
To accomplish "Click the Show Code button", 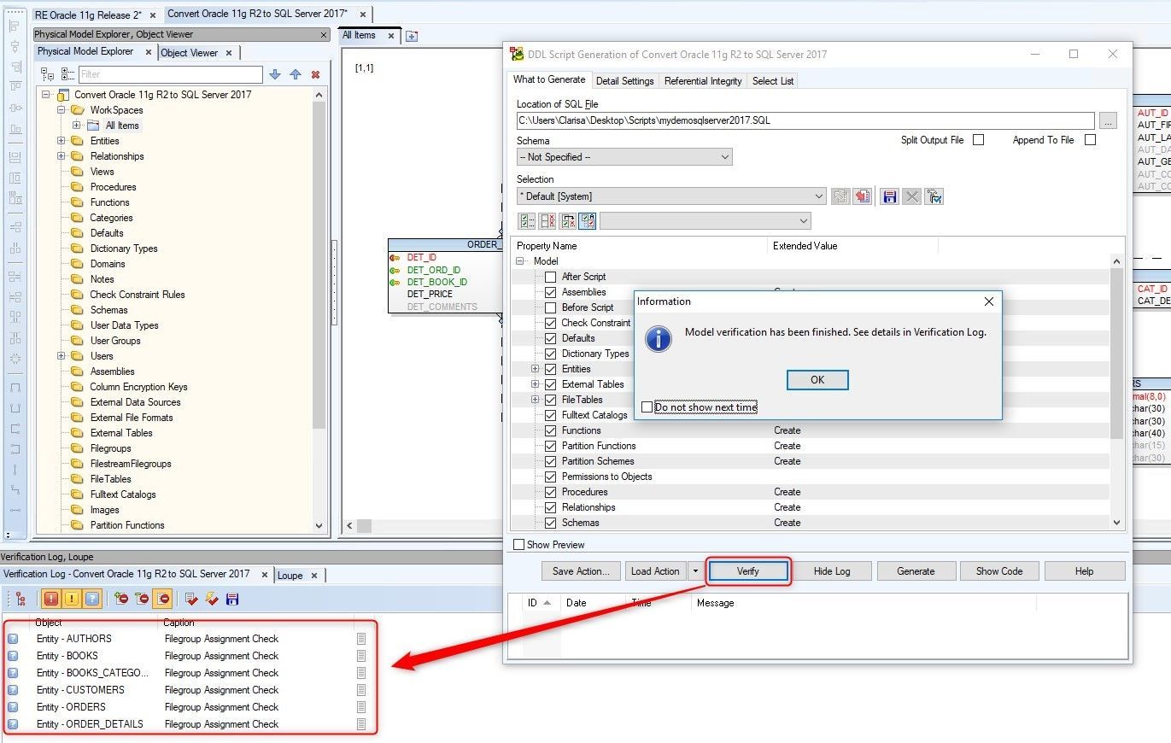I will tap(999, 571).
